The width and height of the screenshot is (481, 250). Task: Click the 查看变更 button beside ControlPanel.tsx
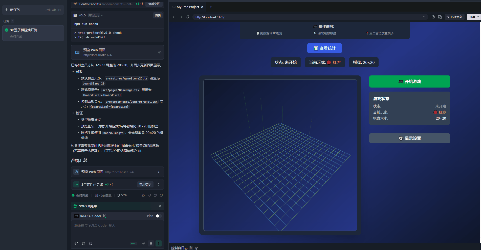(154, 4)
